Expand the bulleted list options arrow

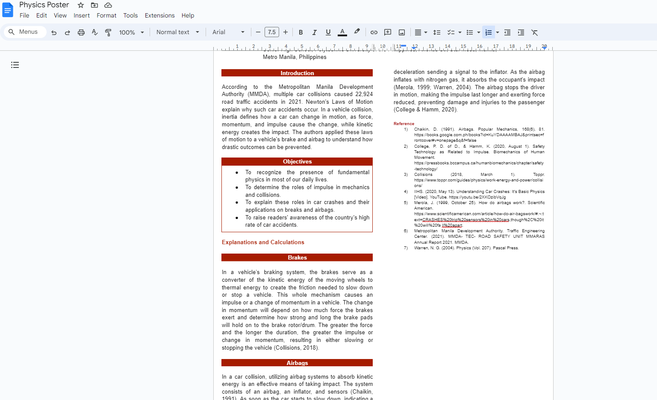479,32
